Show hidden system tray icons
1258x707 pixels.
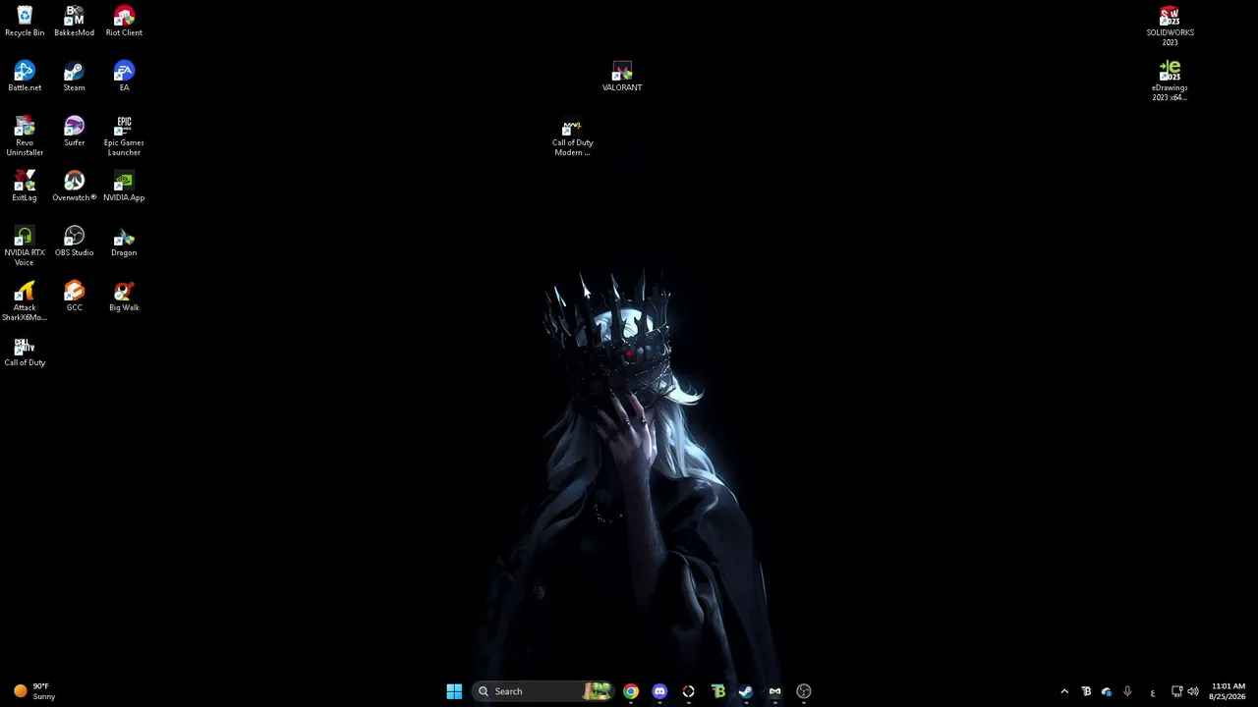click(x=1064, y=691)
